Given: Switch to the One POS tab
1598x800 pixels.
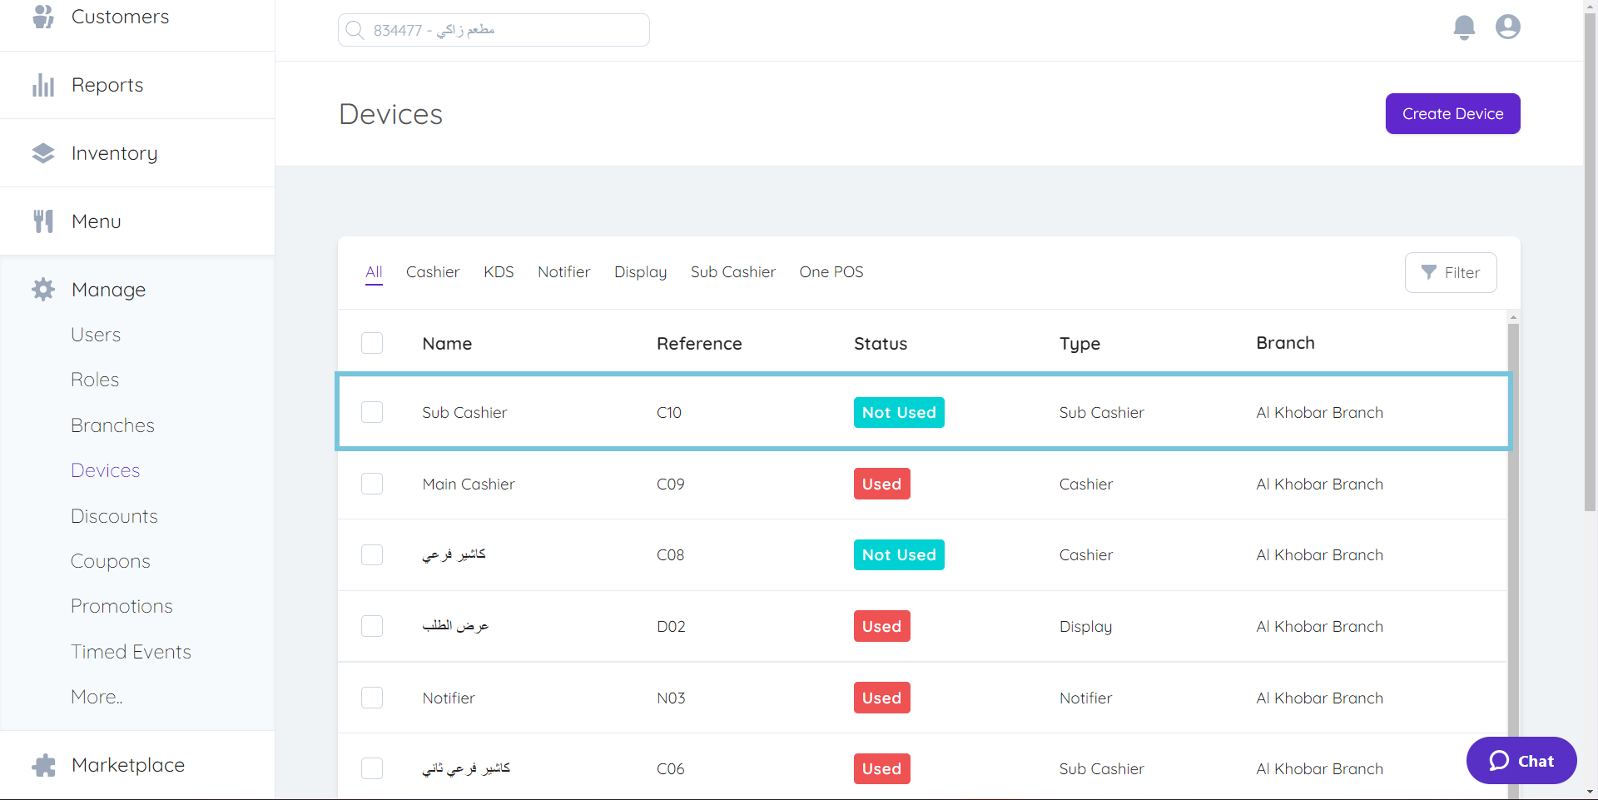Looking at the screenshot, I should click(x=831, y=272).
